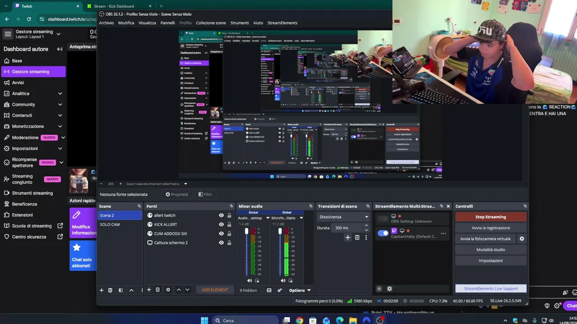Screen dimensions: 577x324
Task: Expand Impostazioni section in Twitch sidebar
Action: click(x=60, y=148)
